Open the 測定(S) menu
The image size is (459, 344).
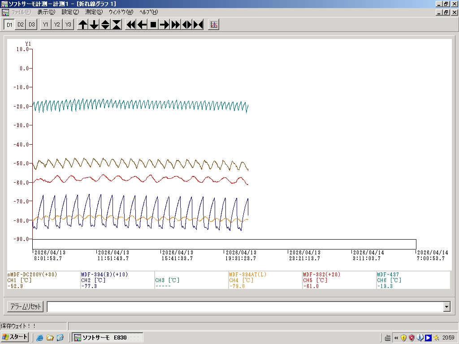pos(94,12)
